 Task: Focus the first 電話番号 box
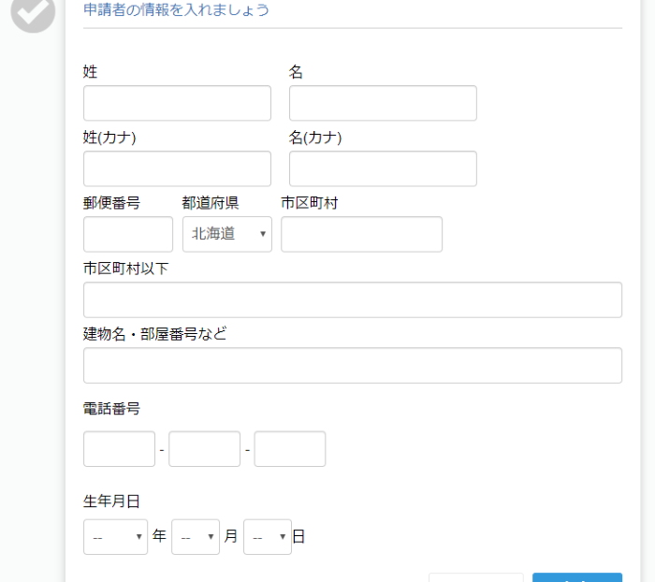(119, 449)
